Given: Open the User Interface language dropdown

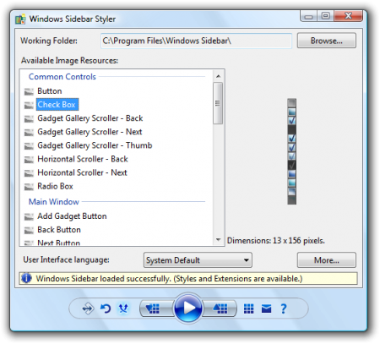Looking at the screenshot, I should click(x=198, y=259).
